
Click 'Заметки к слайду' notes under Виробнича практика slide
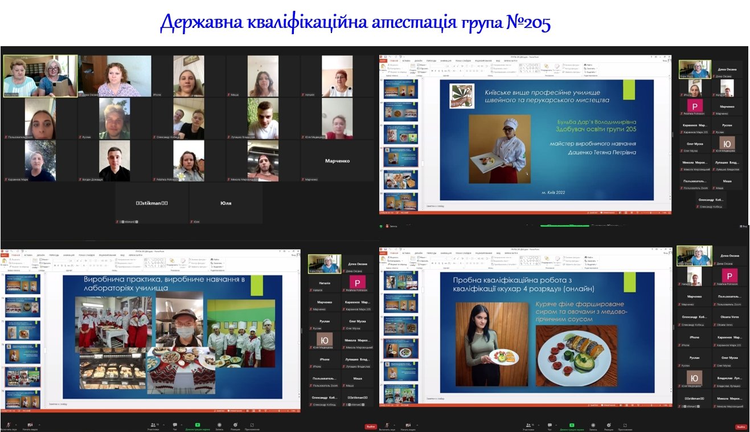[58, 404]
